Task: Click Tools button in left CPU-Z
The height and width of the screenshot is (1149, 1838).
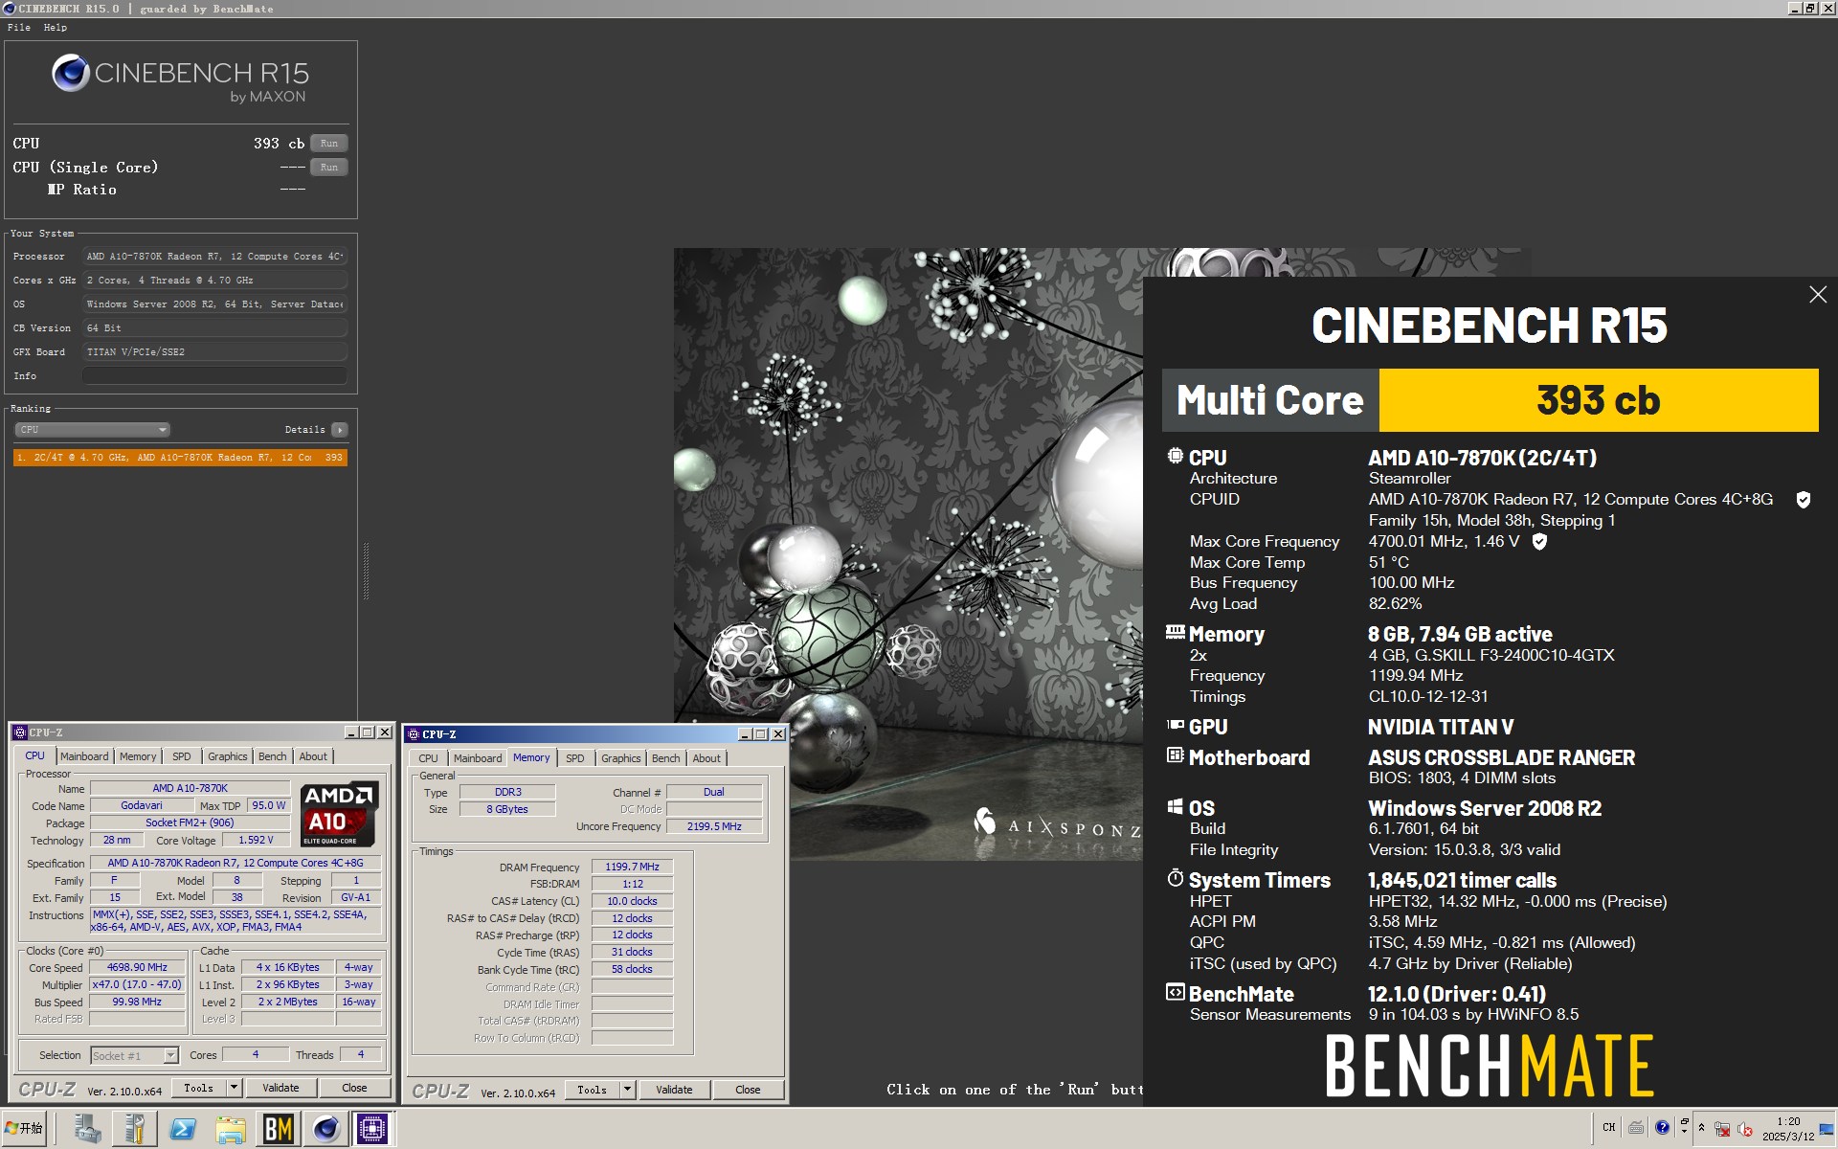Action: coord(198,1089)
